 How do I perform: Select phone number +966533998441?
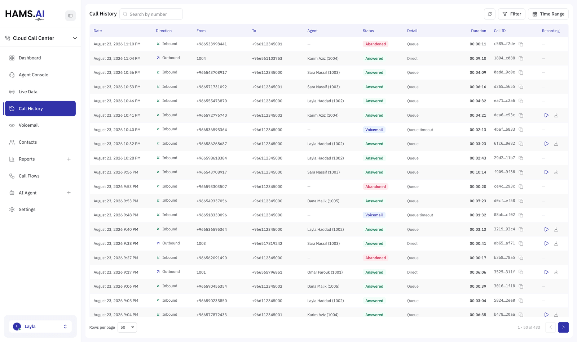coord(212,44)
